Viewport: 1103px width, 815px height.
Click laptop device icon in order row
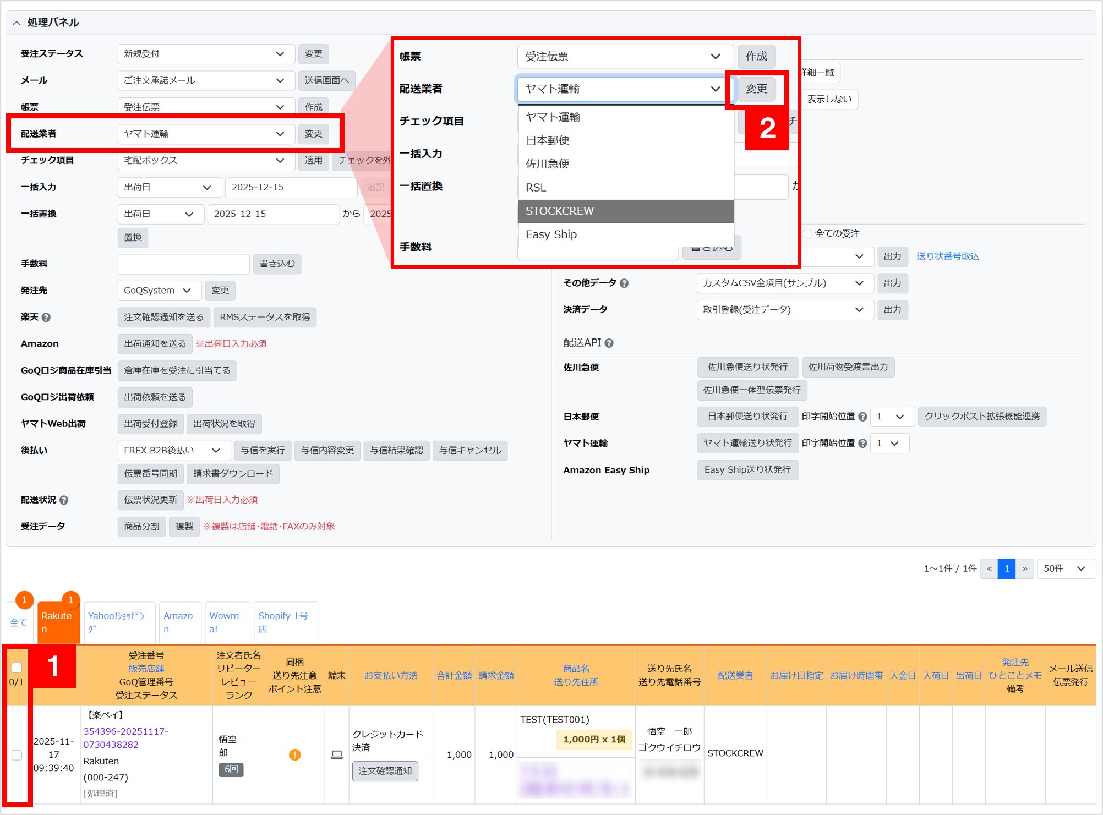click(337, 754)
